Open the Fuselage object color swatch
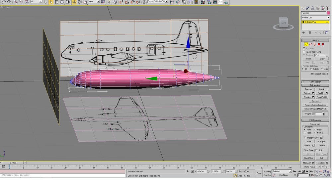This screenshot has width=332, height=186. 328,13
